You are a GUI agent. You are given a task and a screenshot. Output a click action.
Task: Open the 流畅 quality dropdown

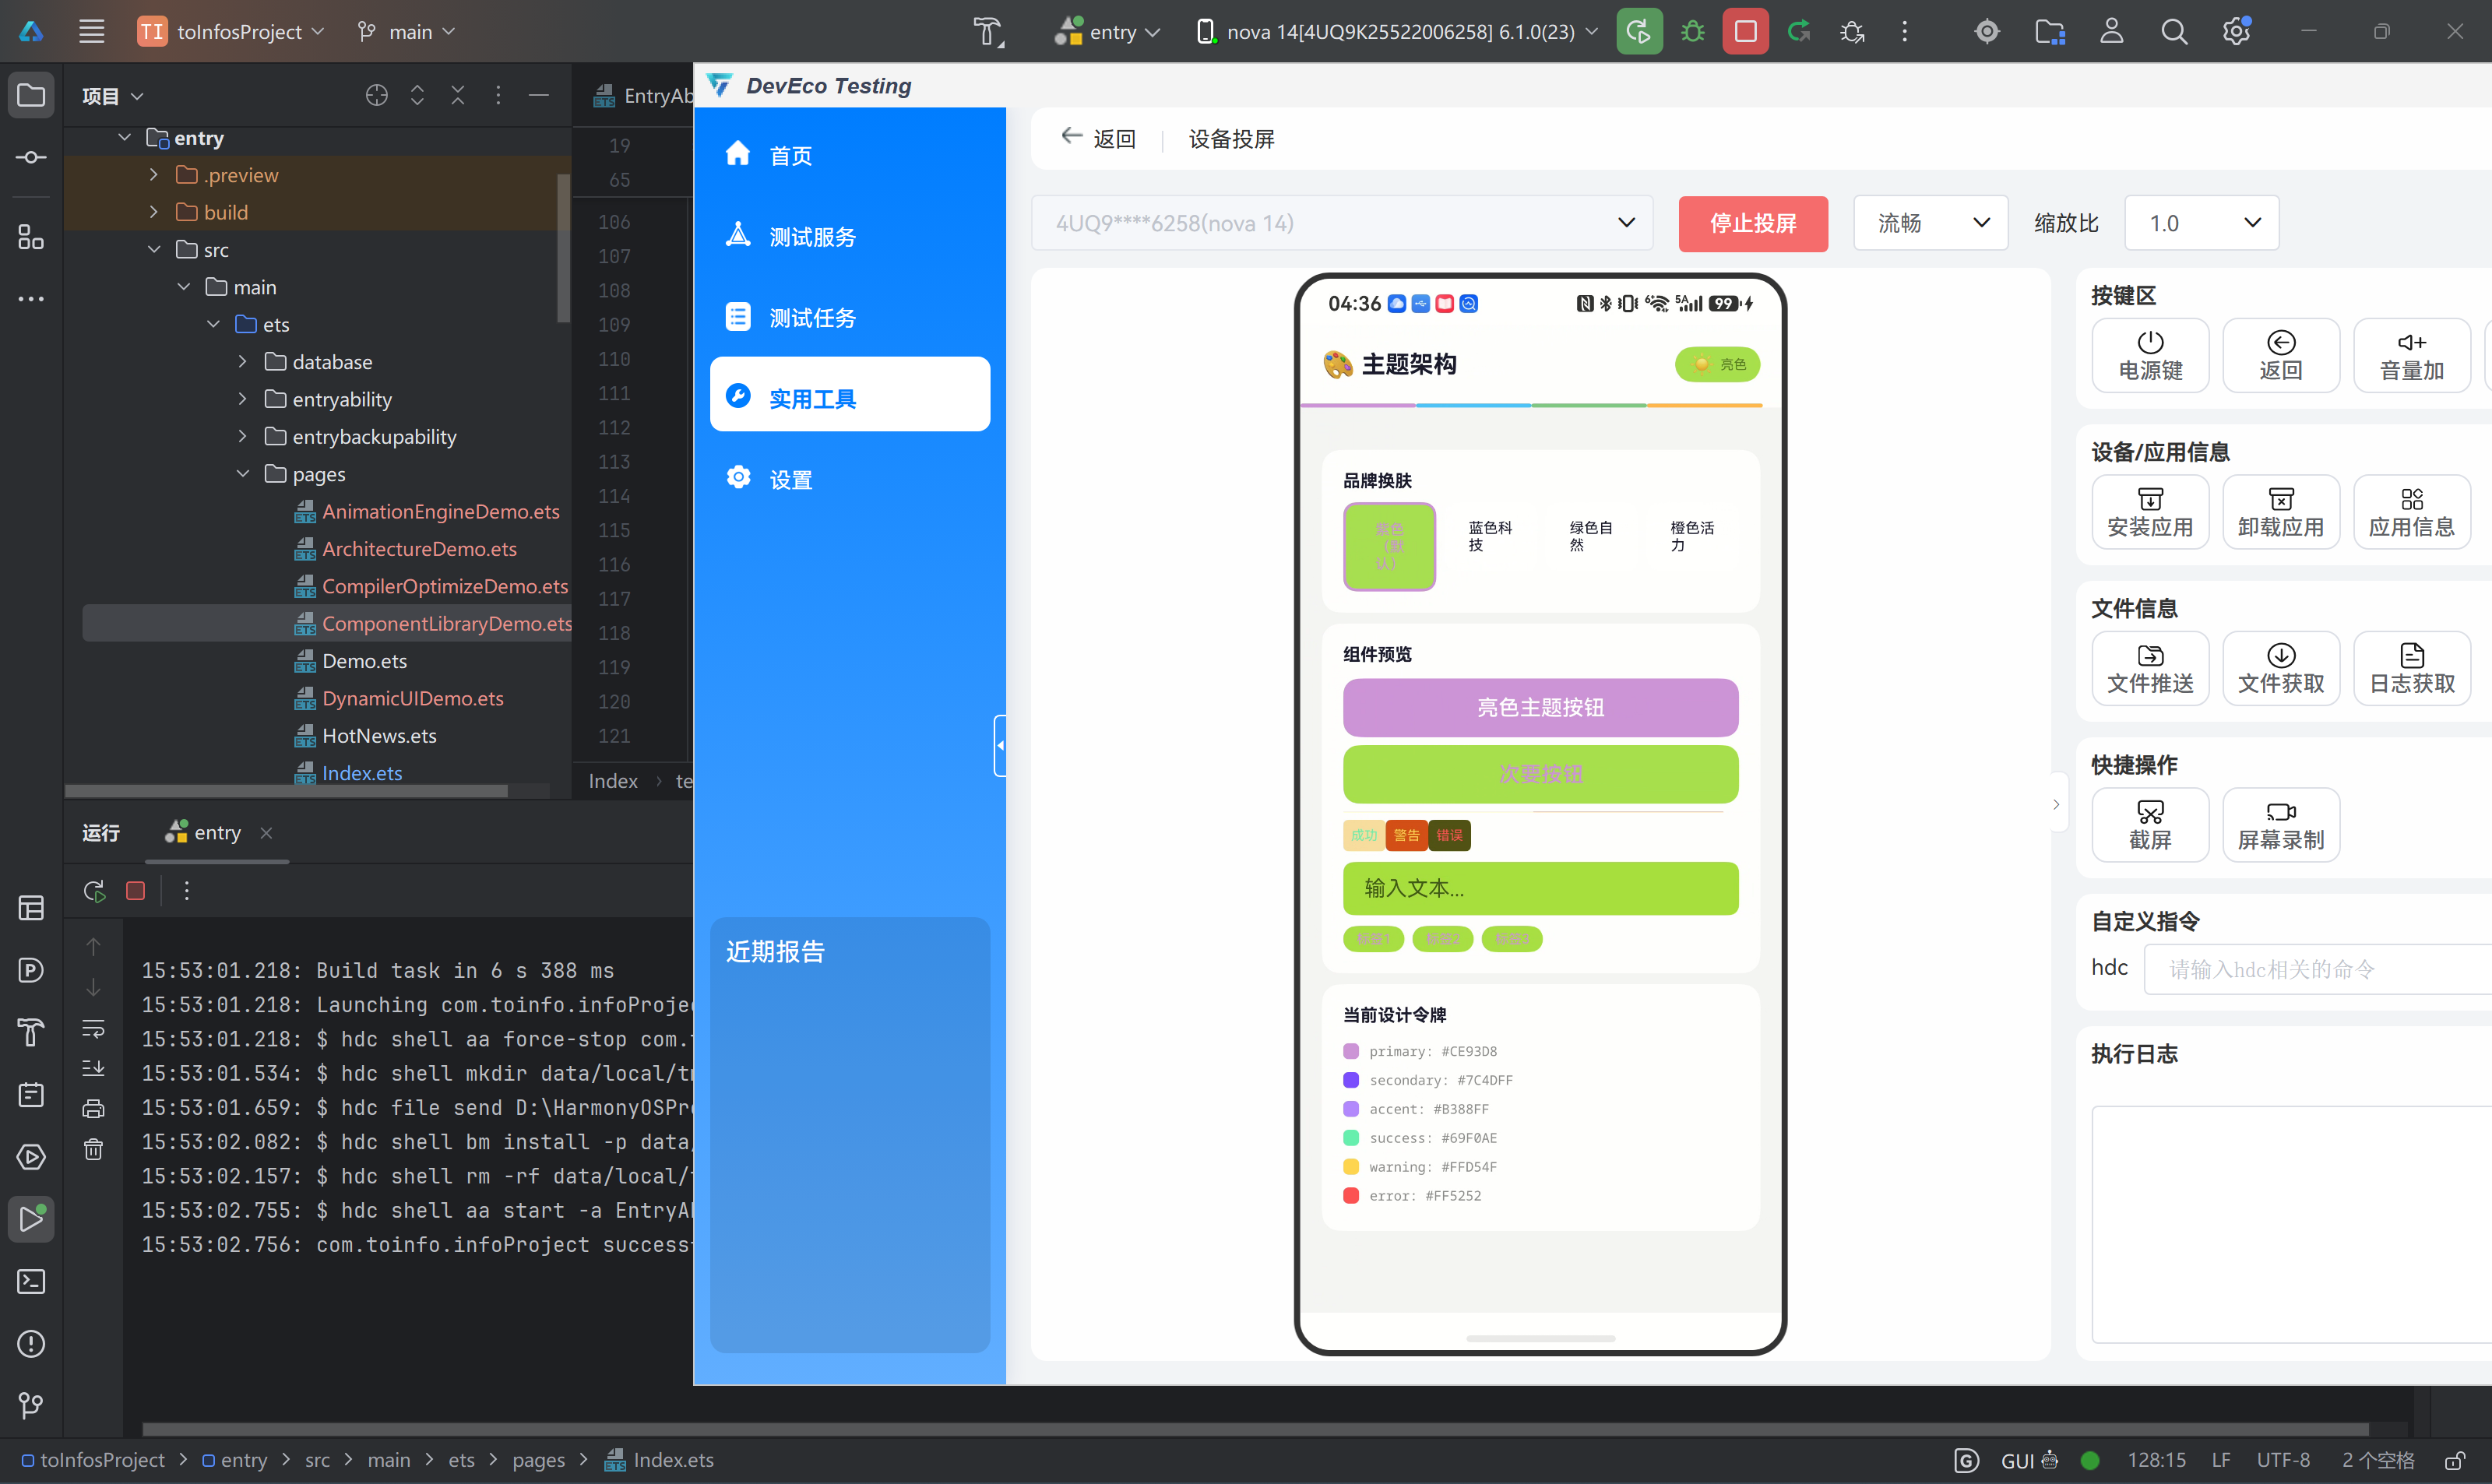coord(1930,223)
